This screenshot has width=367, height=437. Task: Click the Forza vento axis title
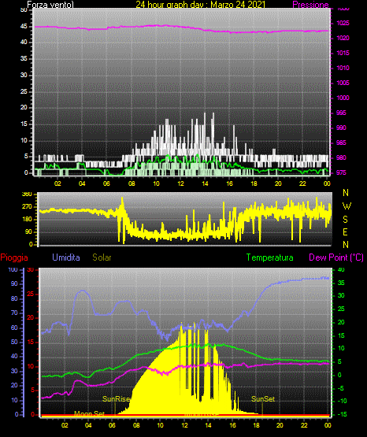pyautogui.click(x=50, y=5)
